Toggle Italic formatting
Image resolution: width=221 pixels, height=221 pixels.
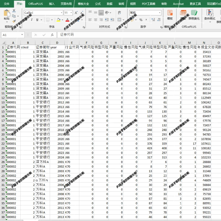[x=32, y=20]
